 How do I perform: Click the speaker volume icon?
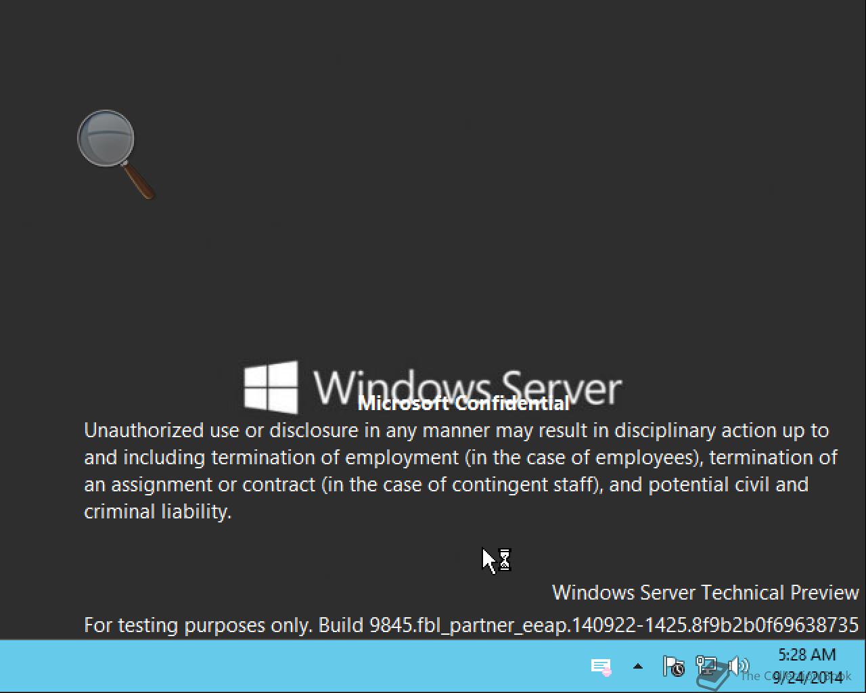tap(739, 667)
